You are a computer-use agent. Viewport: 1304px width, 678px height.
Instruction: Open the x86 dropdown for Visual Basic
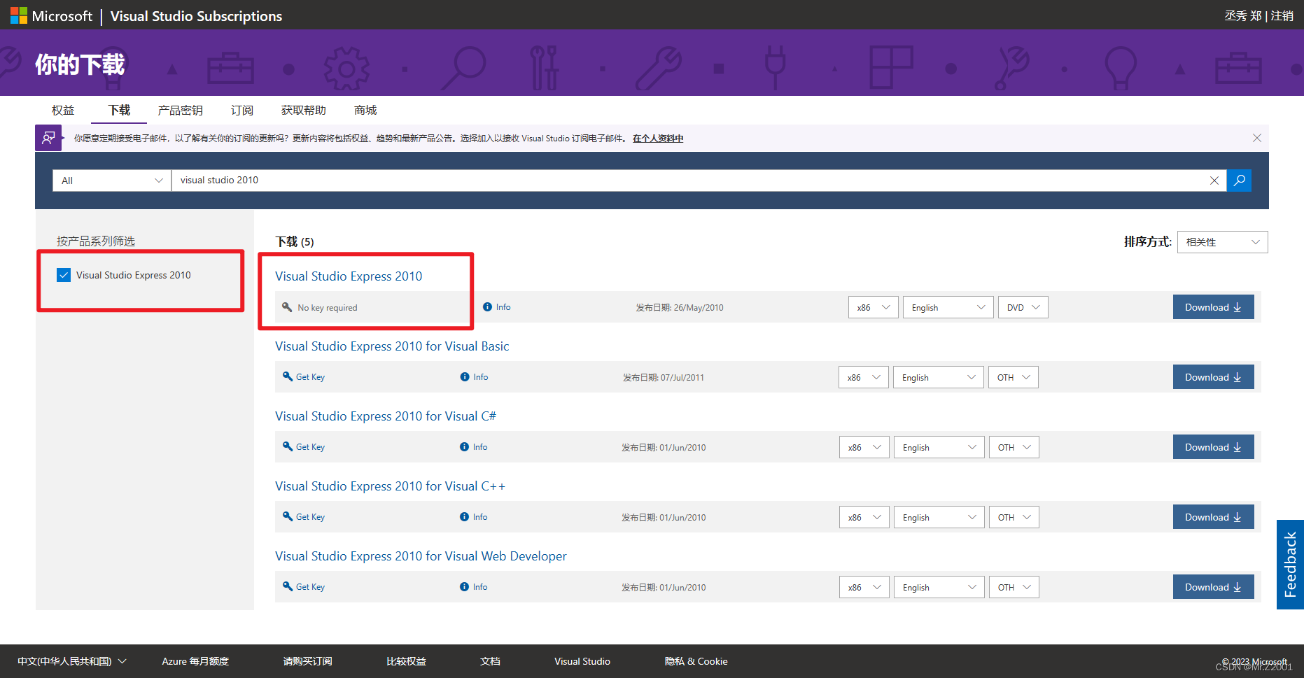click(863, 377)
